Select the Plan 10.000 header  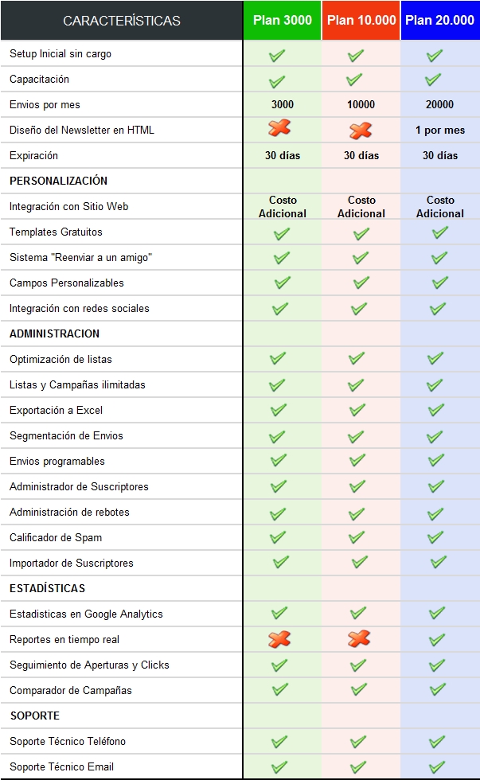pyautogui.click(x=361, y=21)
